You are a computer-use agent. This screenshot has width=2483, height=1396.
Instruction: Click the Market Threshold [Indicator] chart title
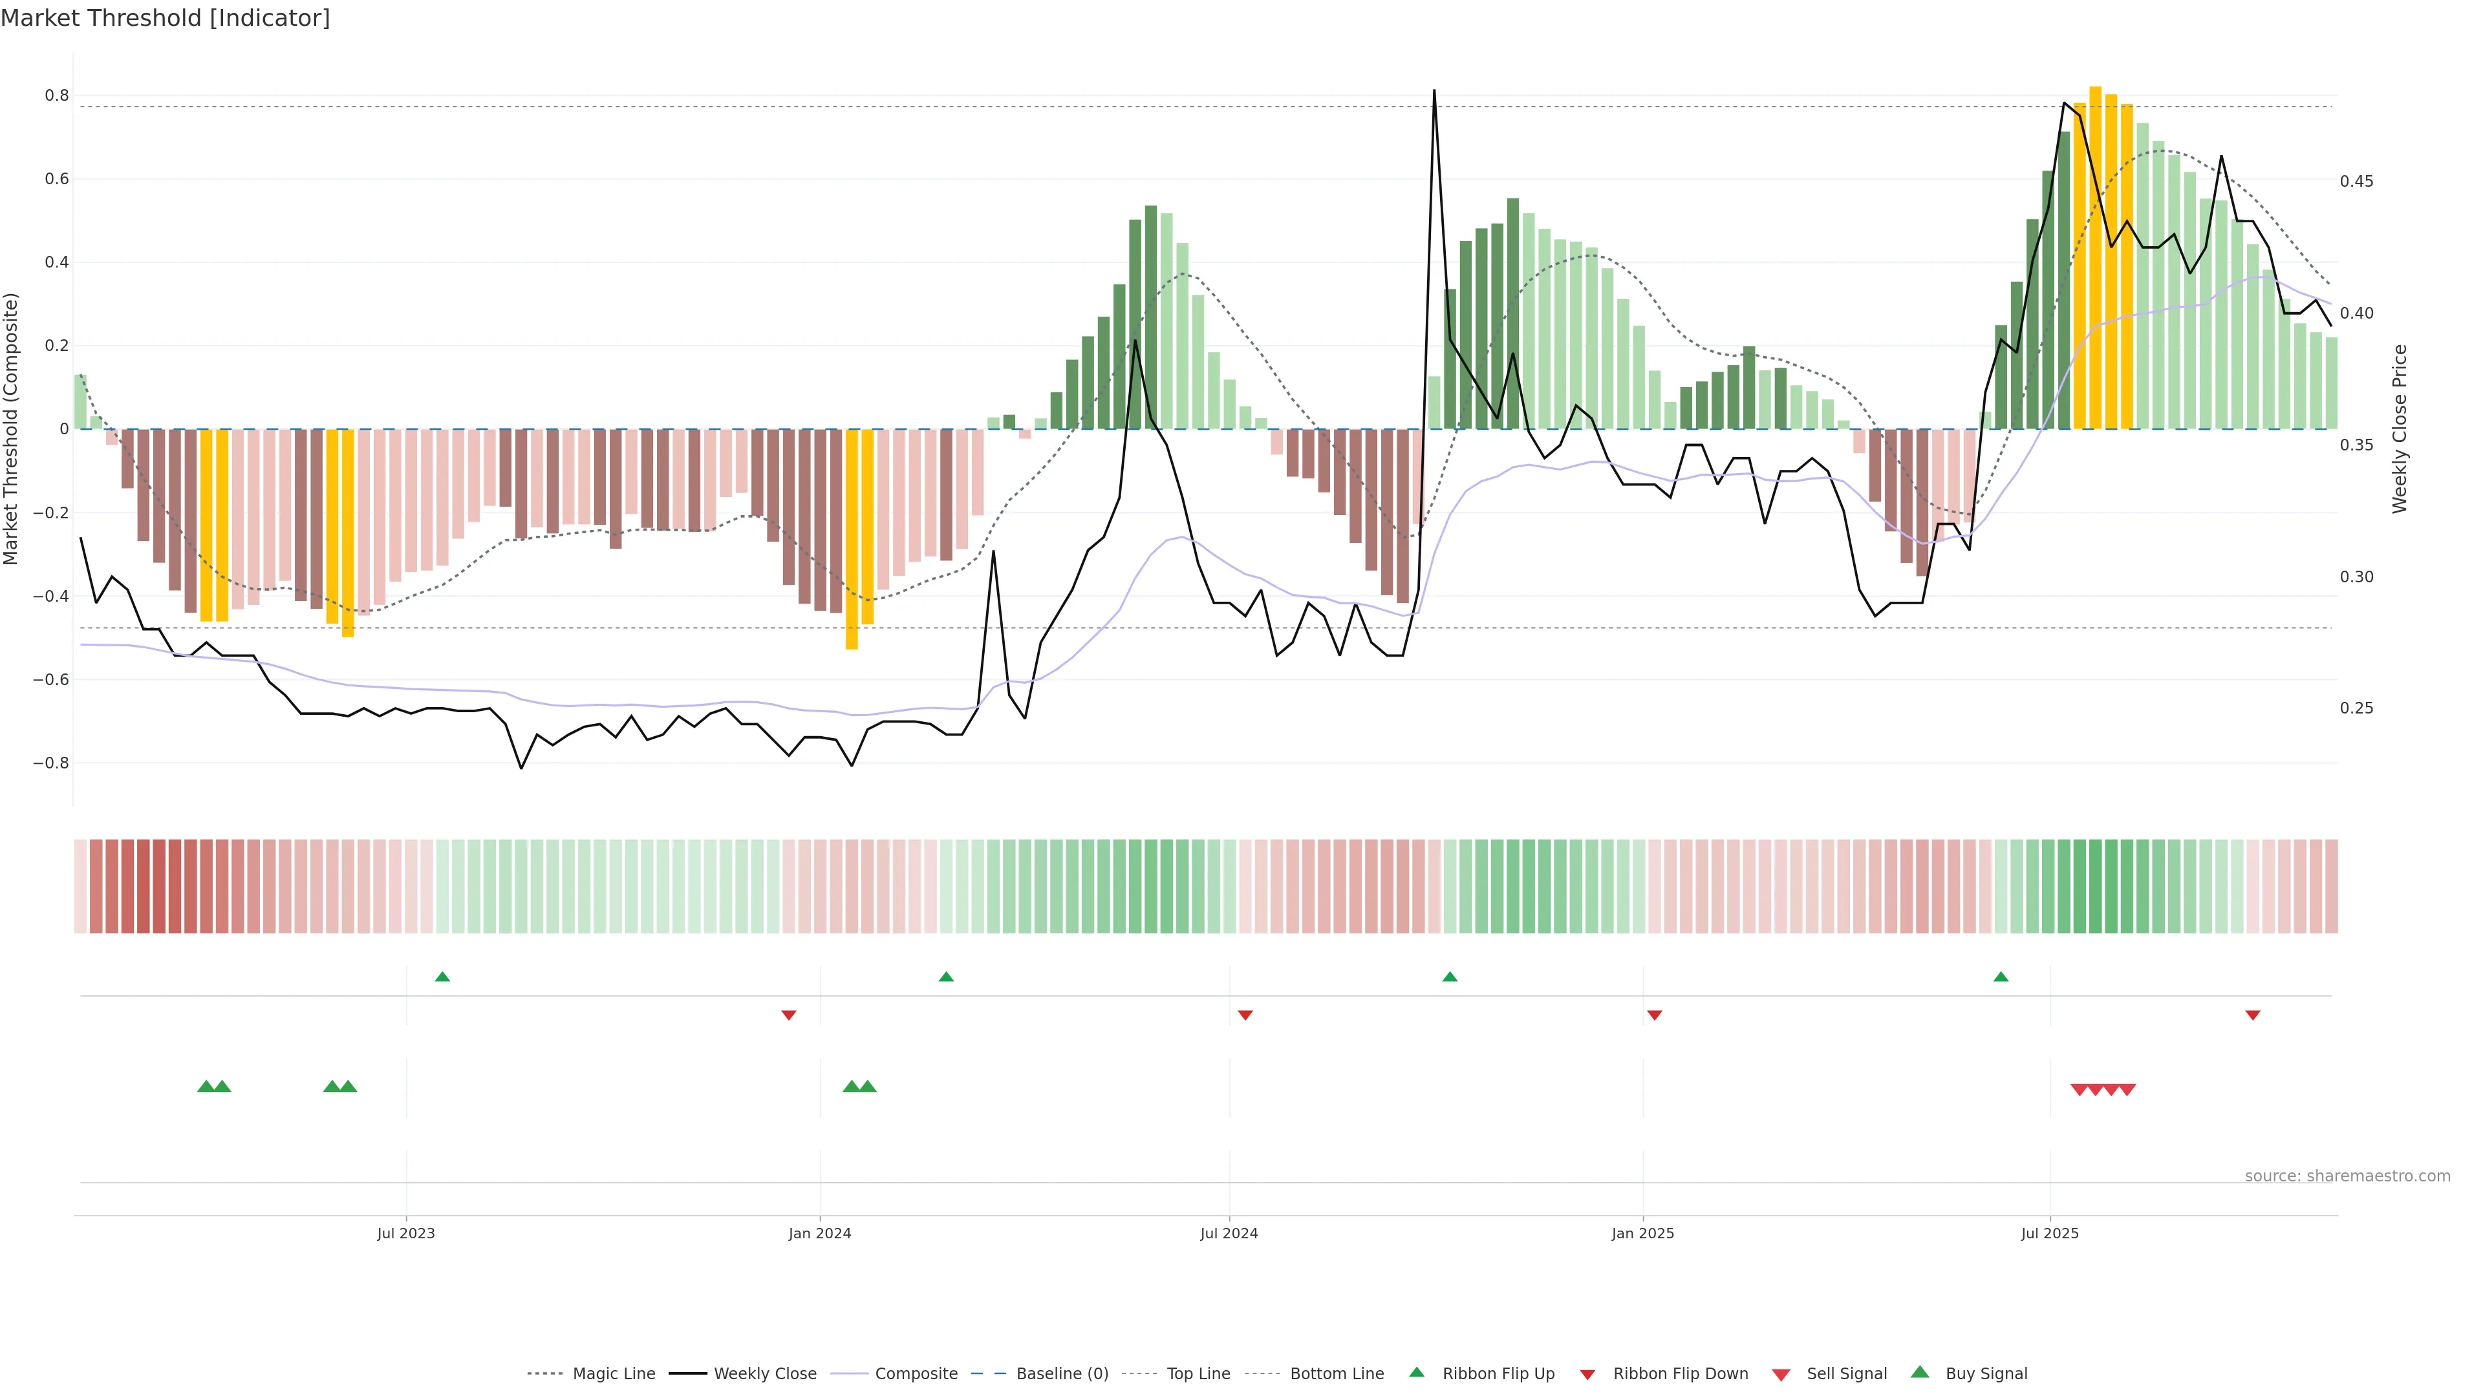click(x=165, y=17)
